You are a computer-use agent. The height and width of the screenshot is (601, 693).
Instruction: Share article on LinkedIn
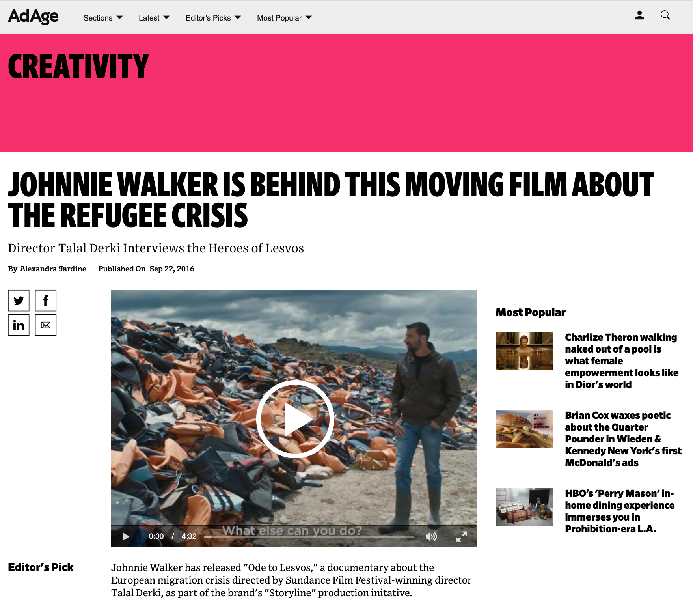click(19, 325)
